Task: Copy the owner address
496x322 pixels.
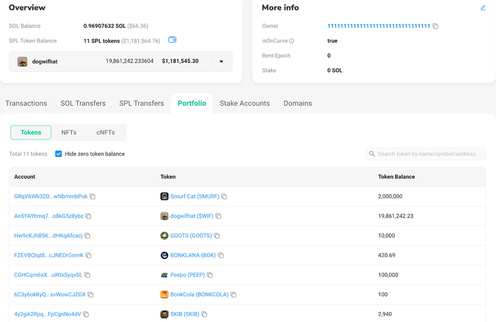Action: [x=435, y=26]
